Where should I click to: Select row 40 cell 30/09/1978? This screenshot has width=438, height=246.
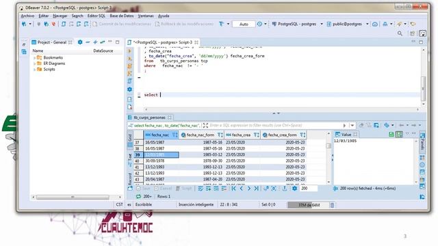[162, 161]
